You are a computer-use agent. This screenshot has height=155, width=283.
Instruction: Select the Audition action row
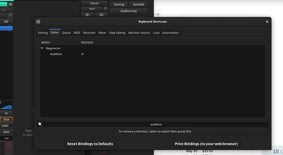pos(153,54)
